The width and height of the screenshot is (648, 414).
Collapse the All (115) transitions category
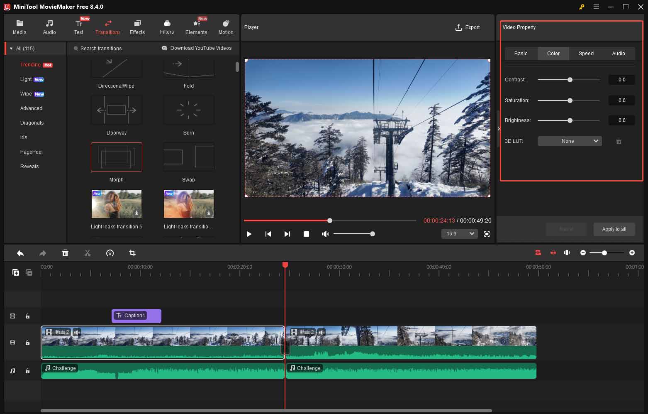(x=11, y=48)
